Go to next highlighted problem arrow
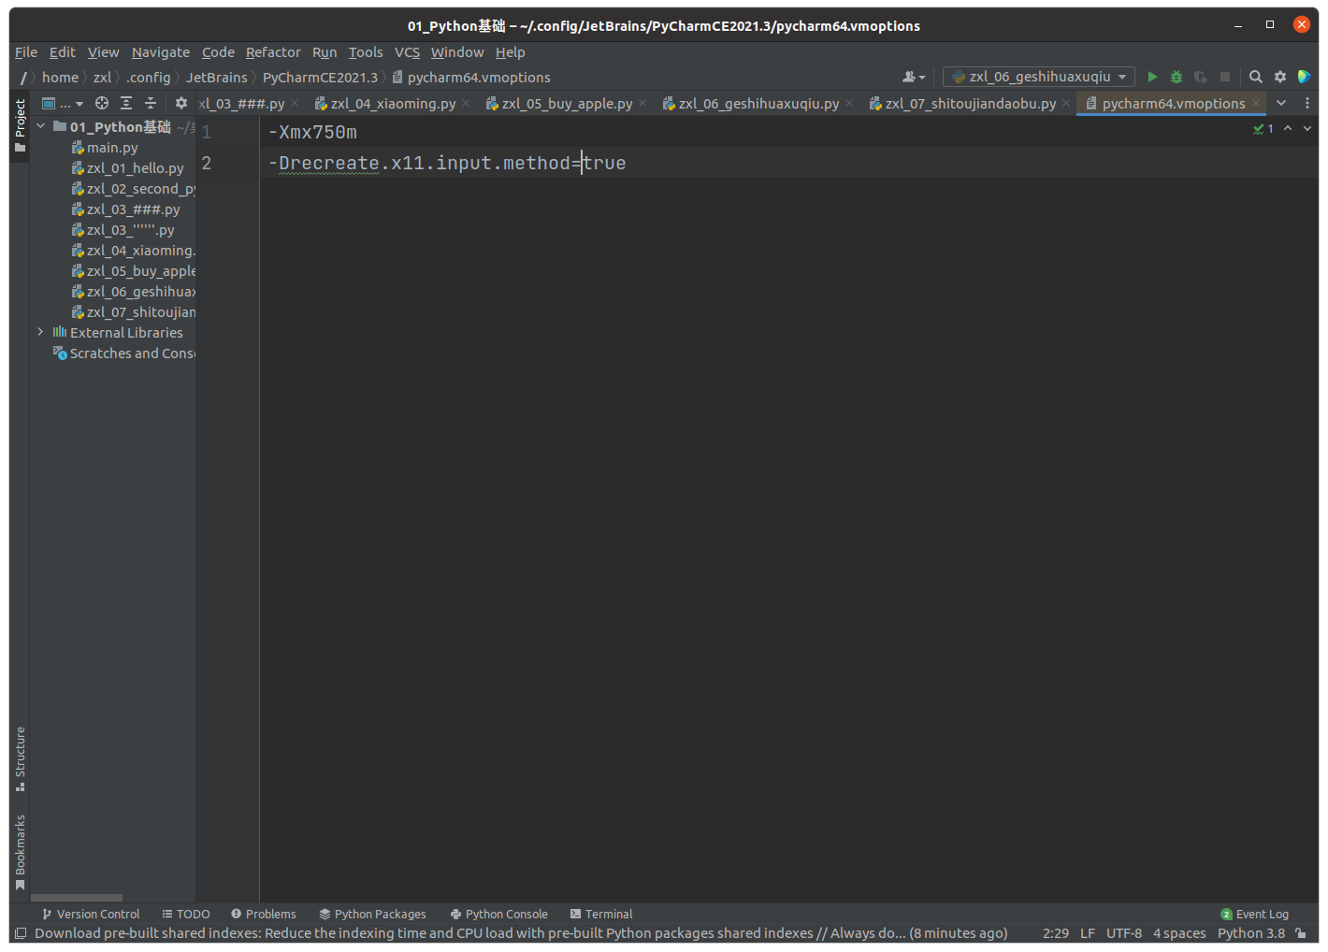1328x952 pixels. click(1307, 129)
